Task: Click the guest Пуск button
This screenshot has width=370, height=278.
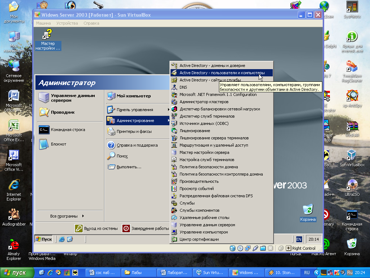Action: [44, 239]
